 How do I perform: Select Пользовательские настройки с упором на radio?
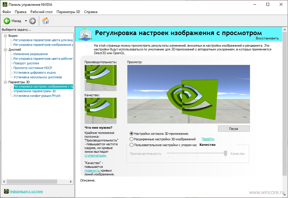point(131,145)
